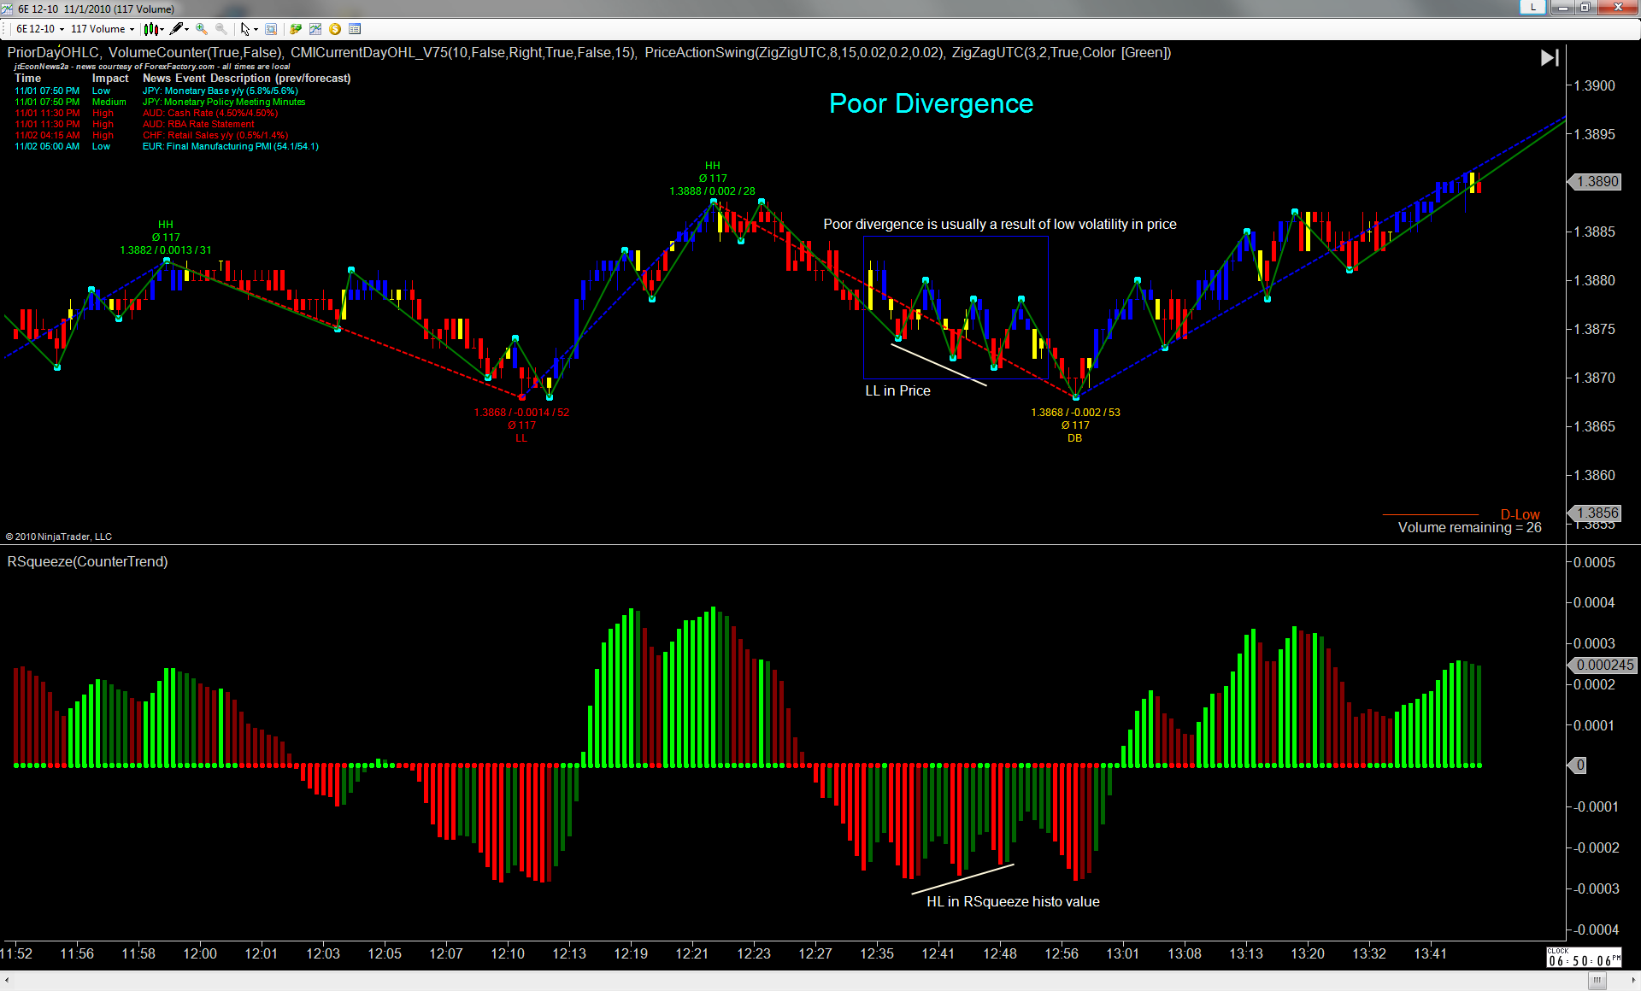
Task: Select the RSqueeze(CounterTrend) indicator label
Action: click(87, 562)
